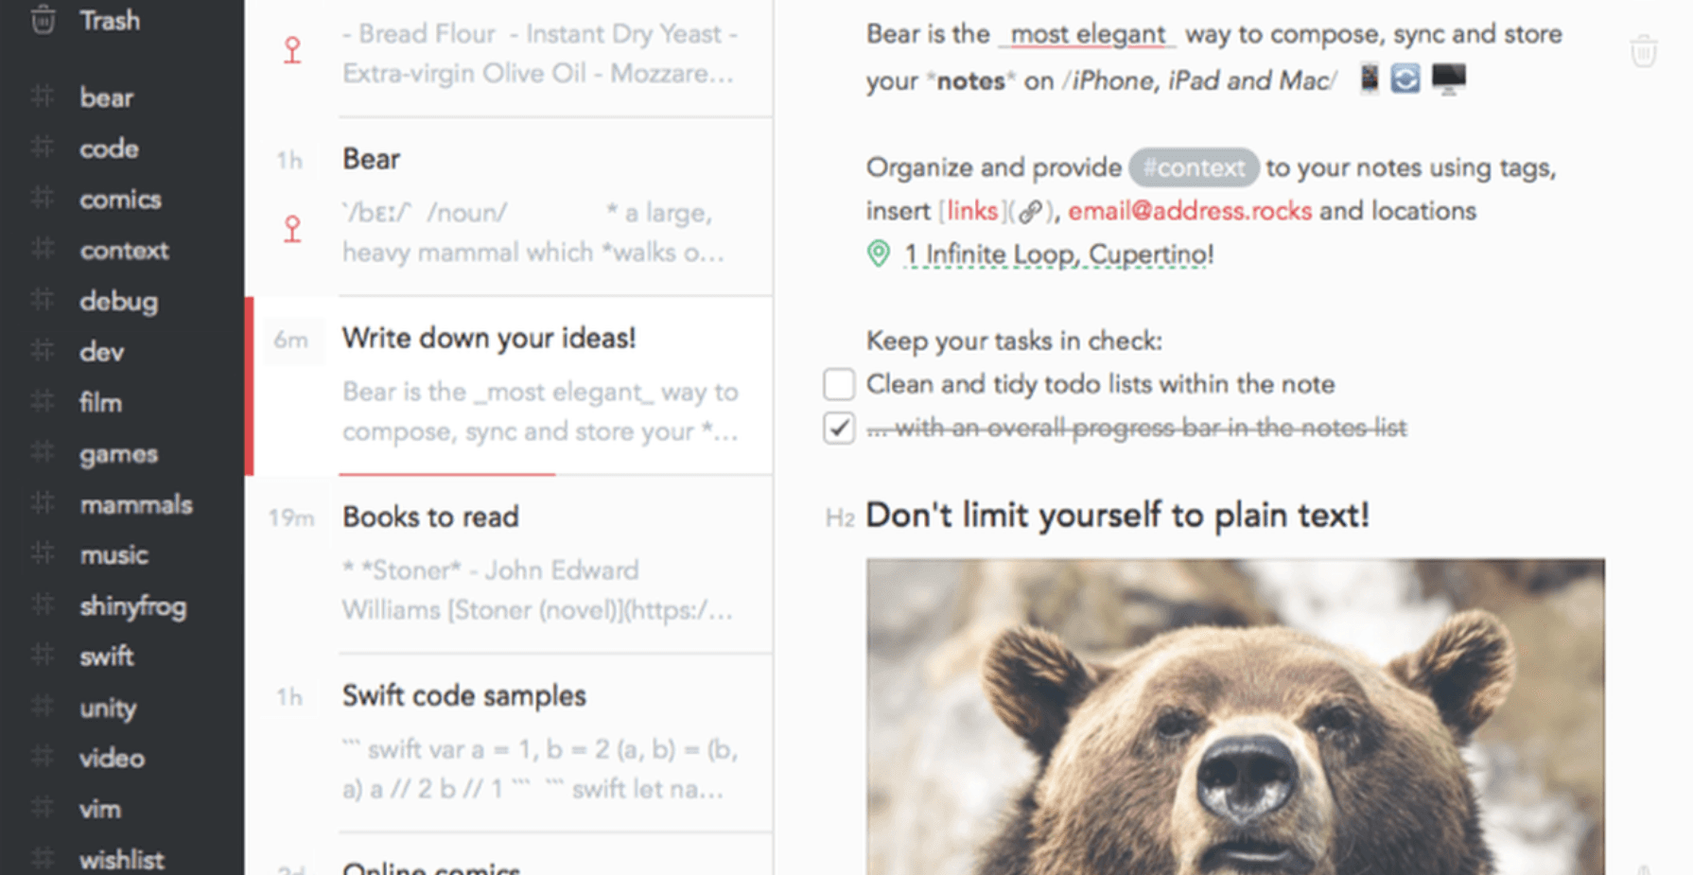The image size is (1693, 875).
Task: Select the context tag in sidebar
Action: [124, 251]
